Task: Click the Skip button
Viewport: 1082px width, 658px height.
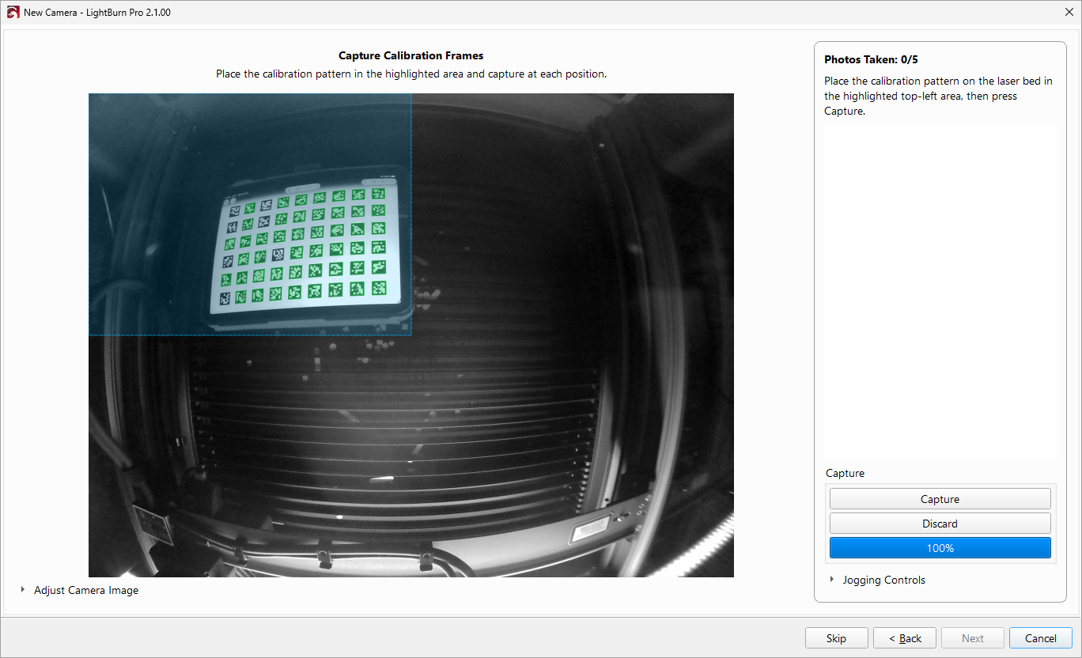Action: pyautogui.click(x=836, y=638)
